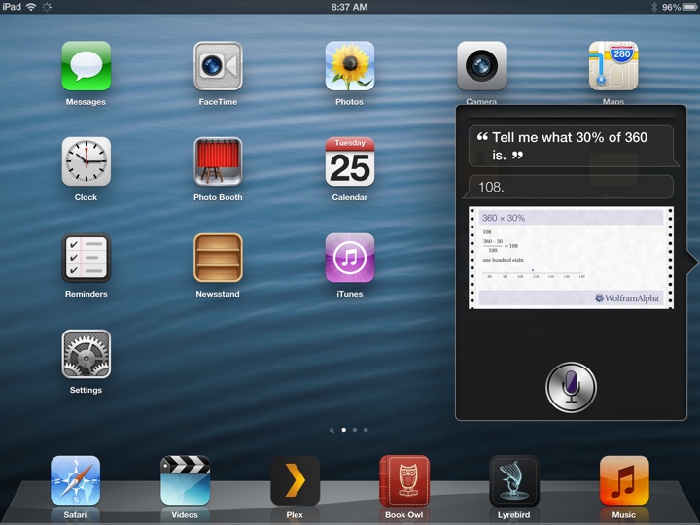Open the WolframAlpha result card
Viewport: 700px width, 525px height.
click(571, 258)
